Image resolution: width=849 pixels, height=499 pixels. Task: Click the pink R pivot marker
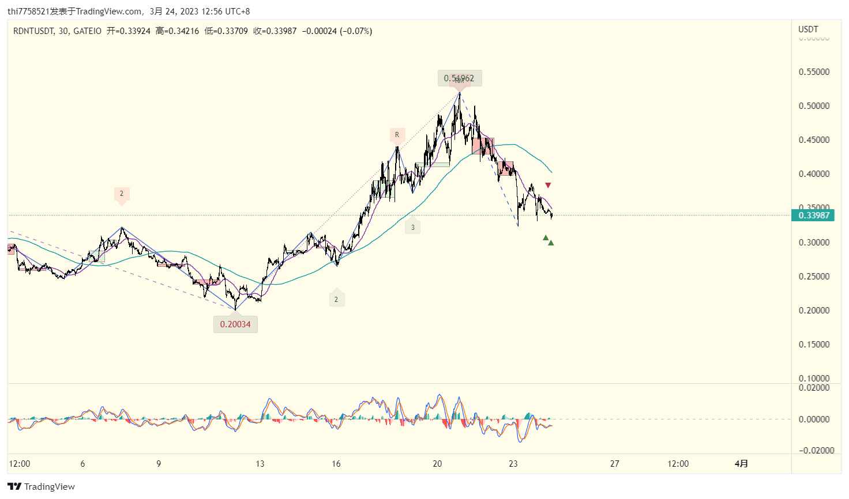tap(397, 136)
